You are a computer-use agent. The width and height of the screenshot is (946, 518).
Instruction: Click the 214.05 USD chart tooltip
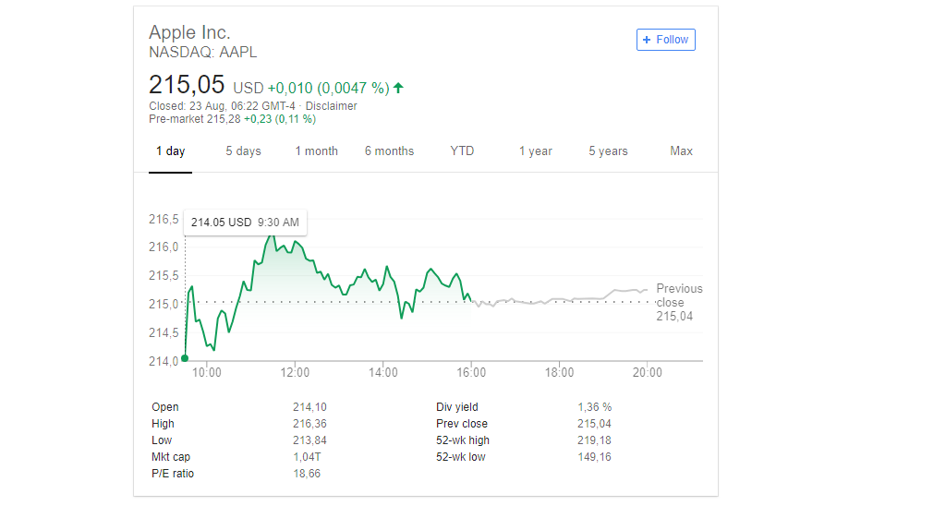pyautogui.click(x=245, y=223)
